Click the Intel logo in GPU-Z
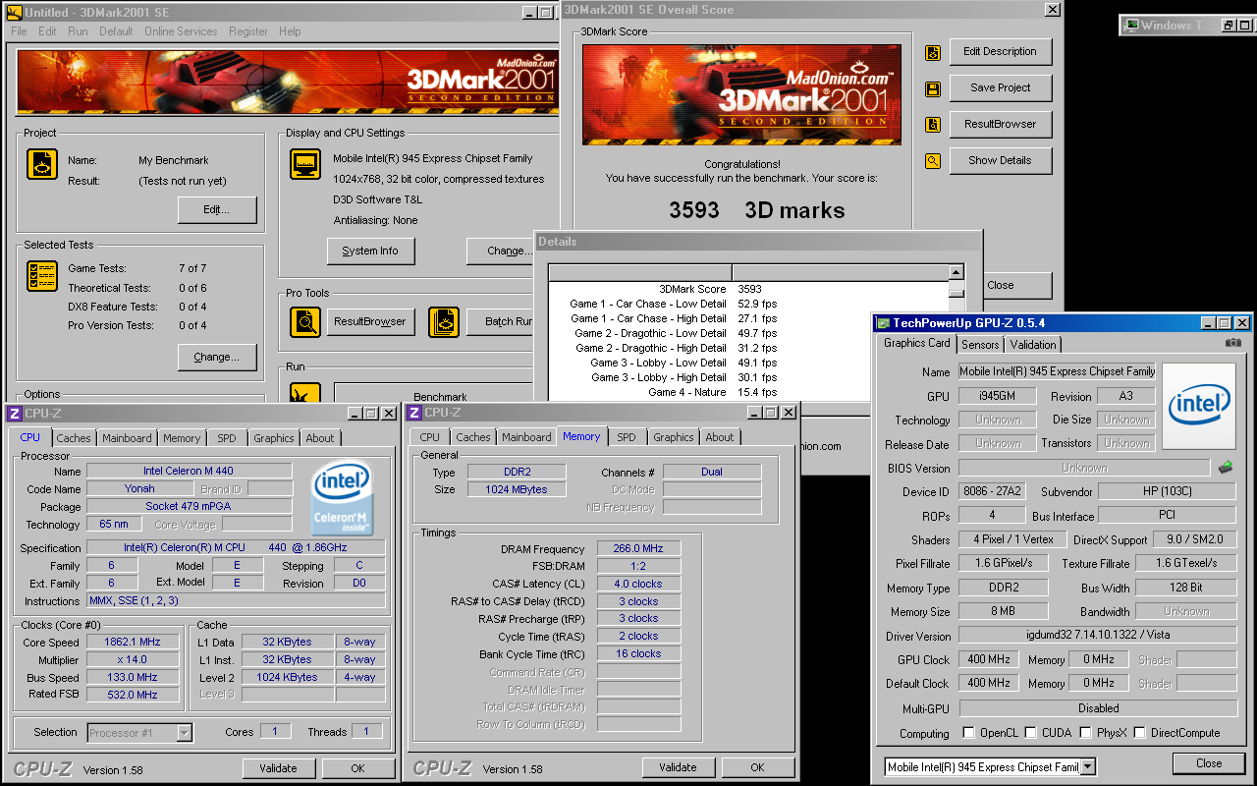 pyautogui.click(x=1199, y=405)
